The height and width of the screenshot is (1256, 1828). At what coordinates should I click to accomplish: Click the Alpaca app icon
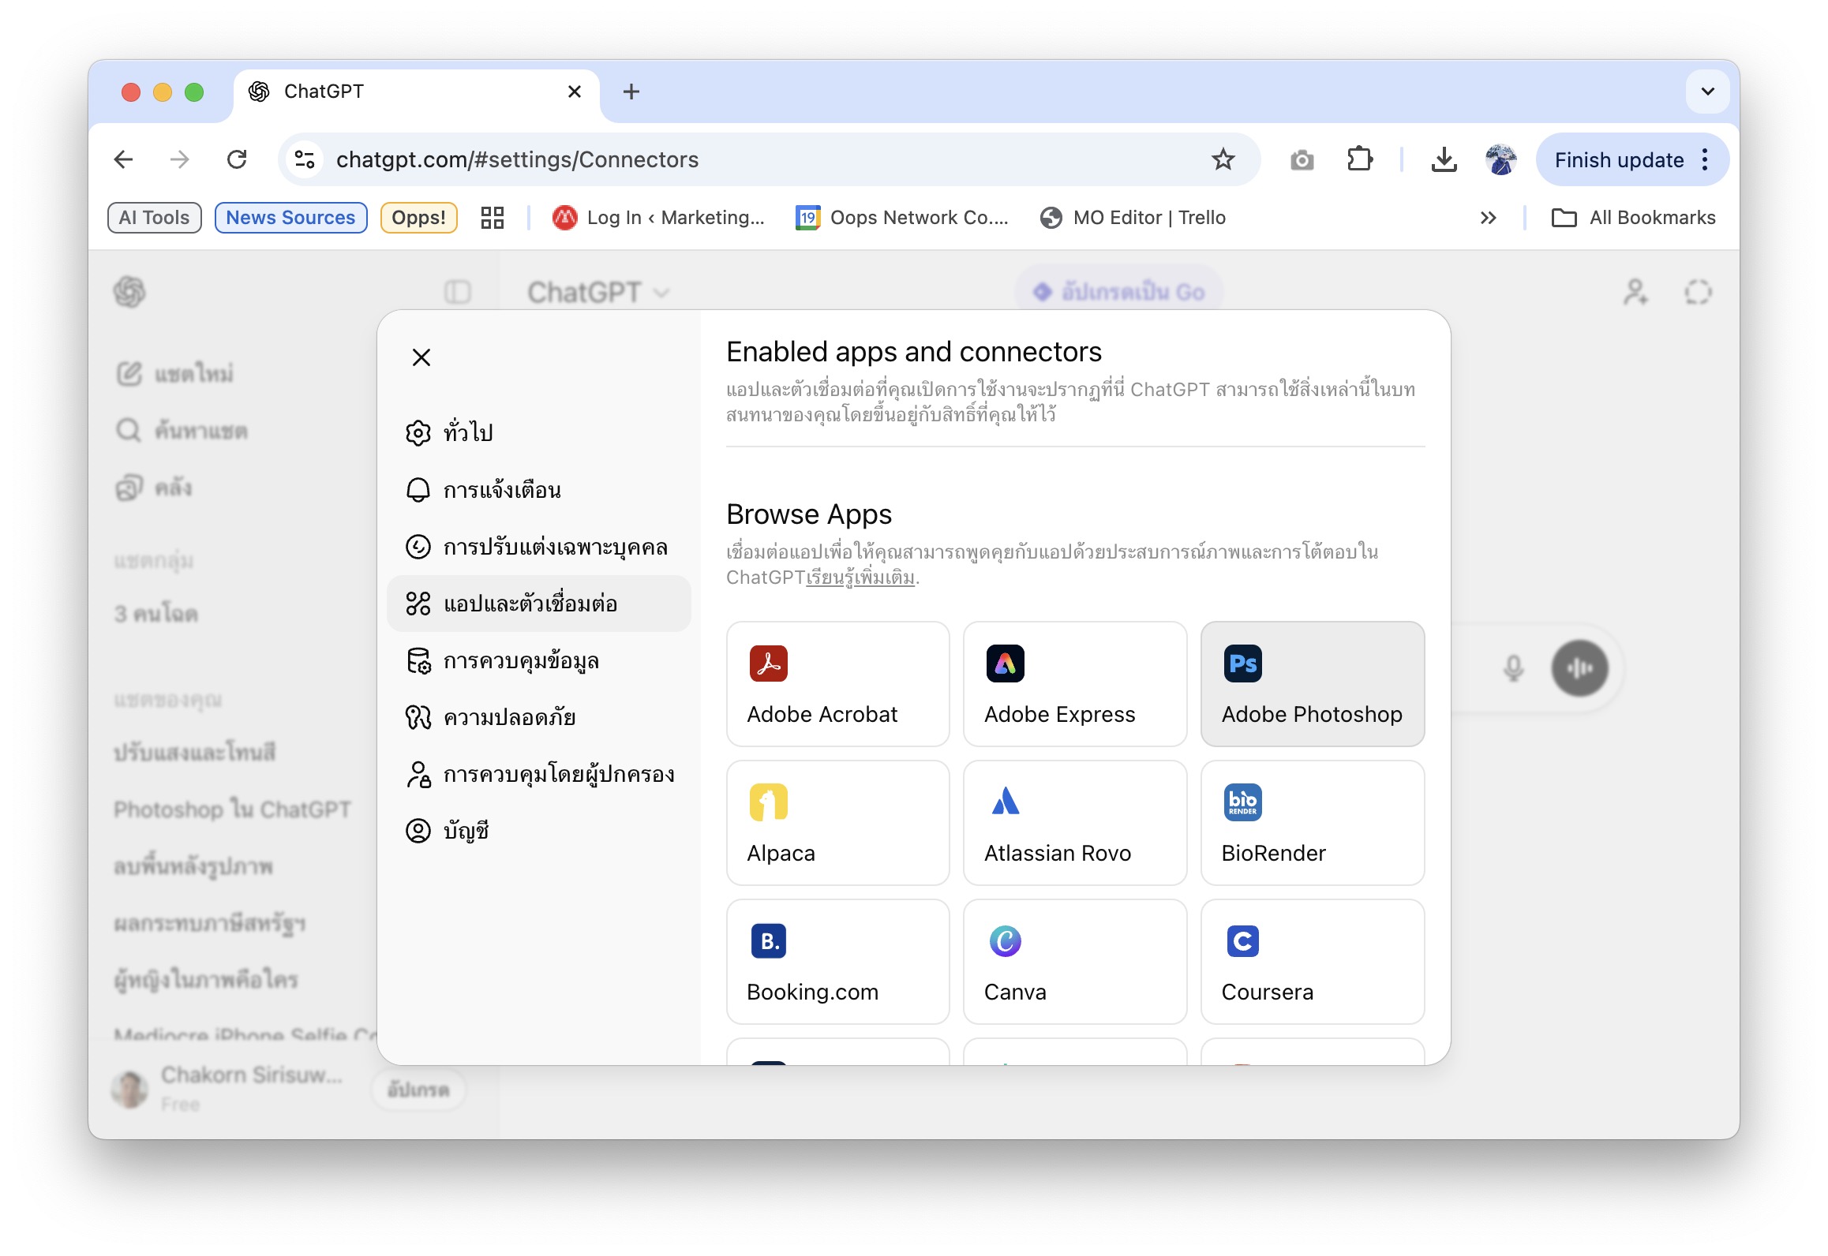tap(768, 802)
